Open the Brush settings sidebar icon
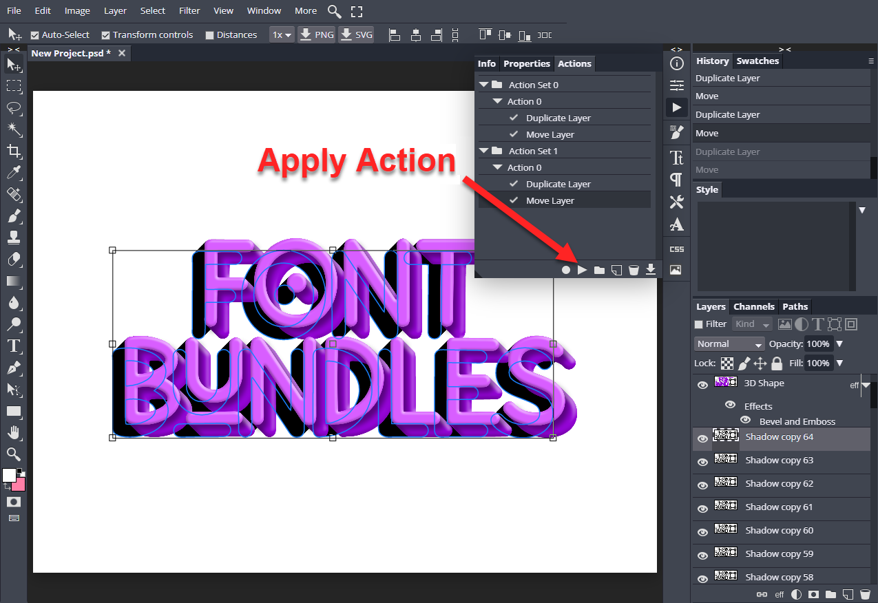The image size is (878, 603). pyautogui.click(x=677, y=131)
